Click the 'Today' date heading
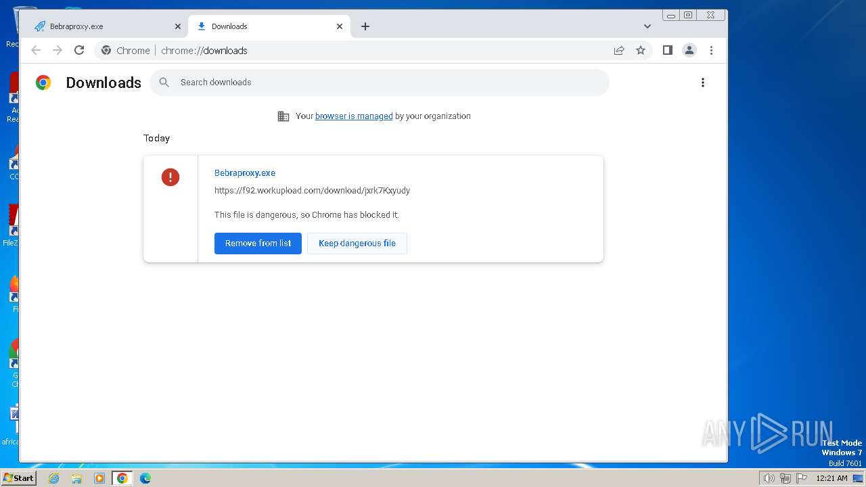Viewport: 866px width, 487px height. point(156,138)
